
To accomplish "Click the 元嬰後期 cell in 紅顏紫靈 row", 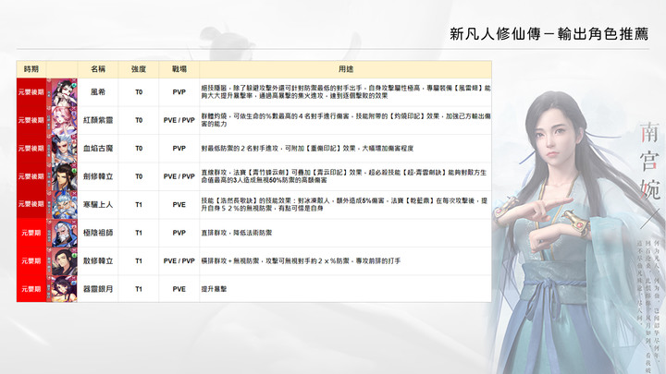I will tap(31, 120).
